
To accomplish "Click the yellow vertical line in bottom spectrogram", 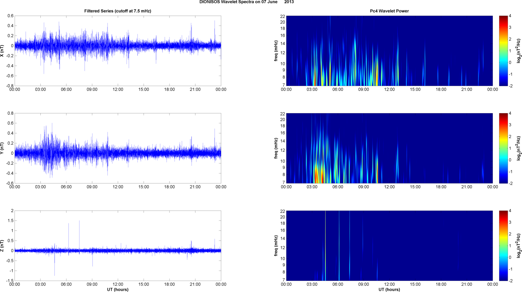I will tap(325, 239).
